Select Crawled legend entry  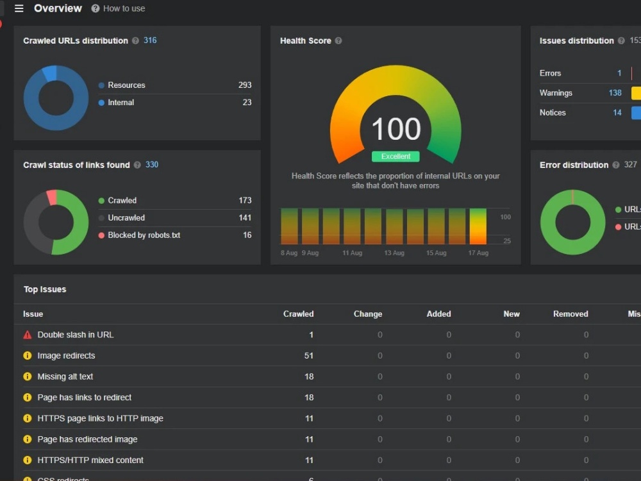118,200
